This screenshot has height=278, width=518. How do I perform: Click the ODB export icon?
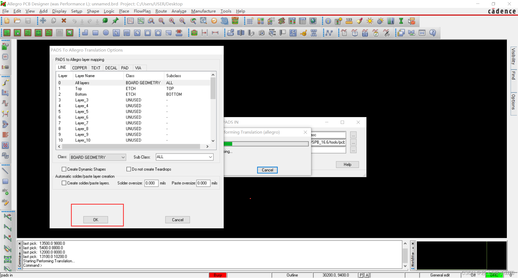point(230,33)
